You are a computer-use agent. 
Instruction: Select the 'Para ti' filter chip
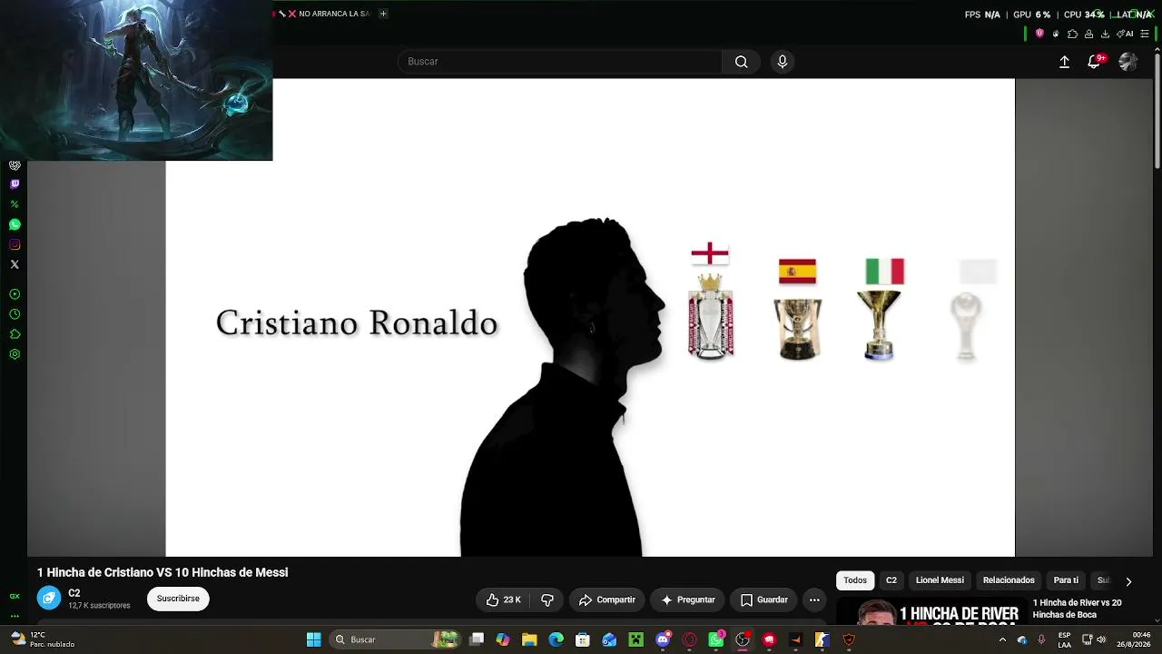1066,580
